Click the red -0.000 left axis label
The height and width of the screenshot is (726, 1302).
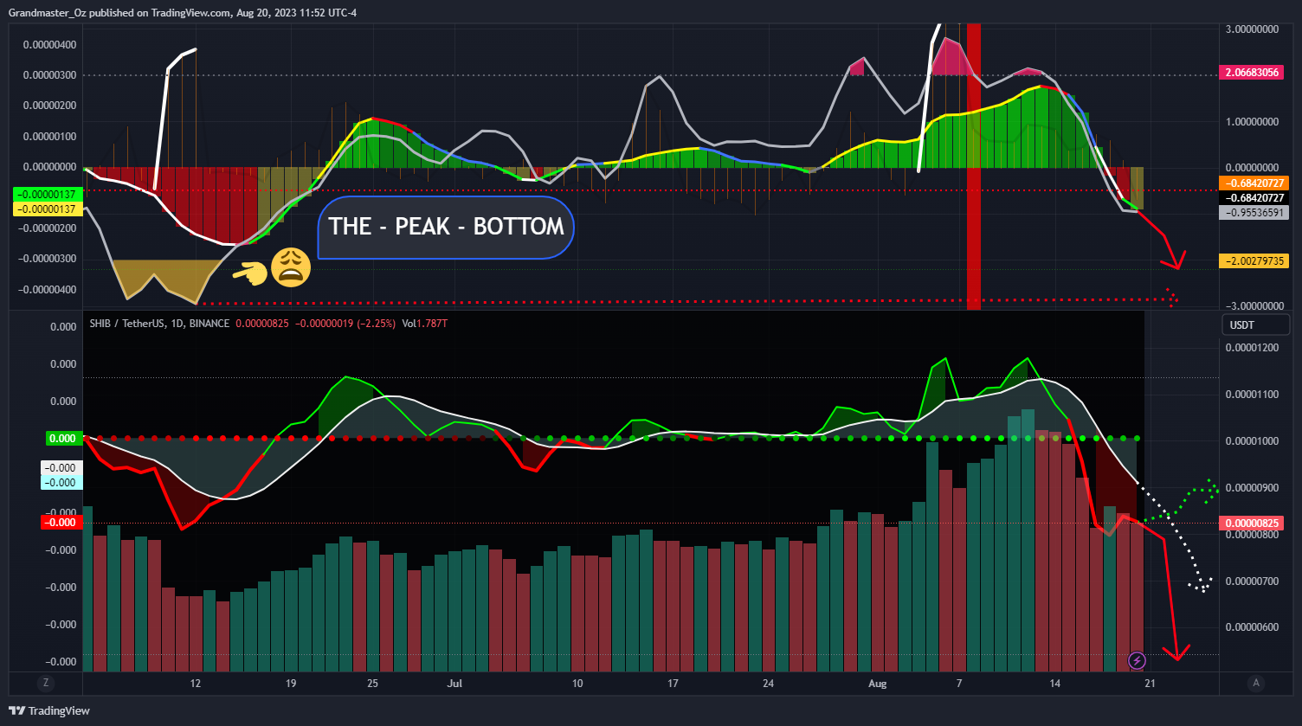(61, 522)
